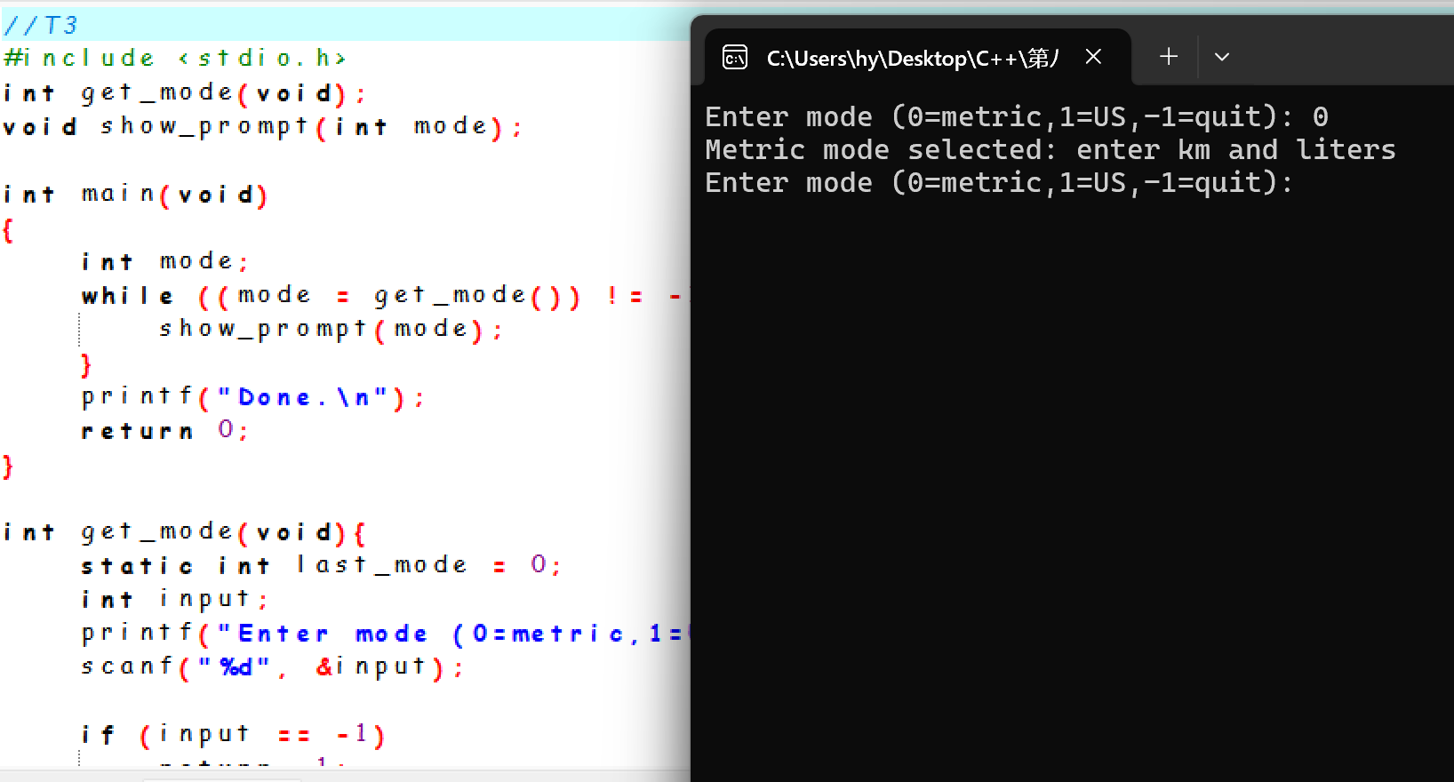
Task: Click the last terminal 'Enter mode' prompt awaiting input
Action: pyautogui.click(x=1000, y=182)
